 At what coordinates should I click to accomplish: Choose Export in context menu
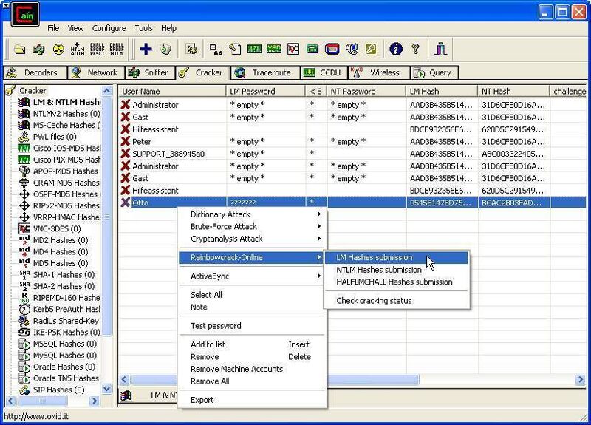[x=252, y=400]
